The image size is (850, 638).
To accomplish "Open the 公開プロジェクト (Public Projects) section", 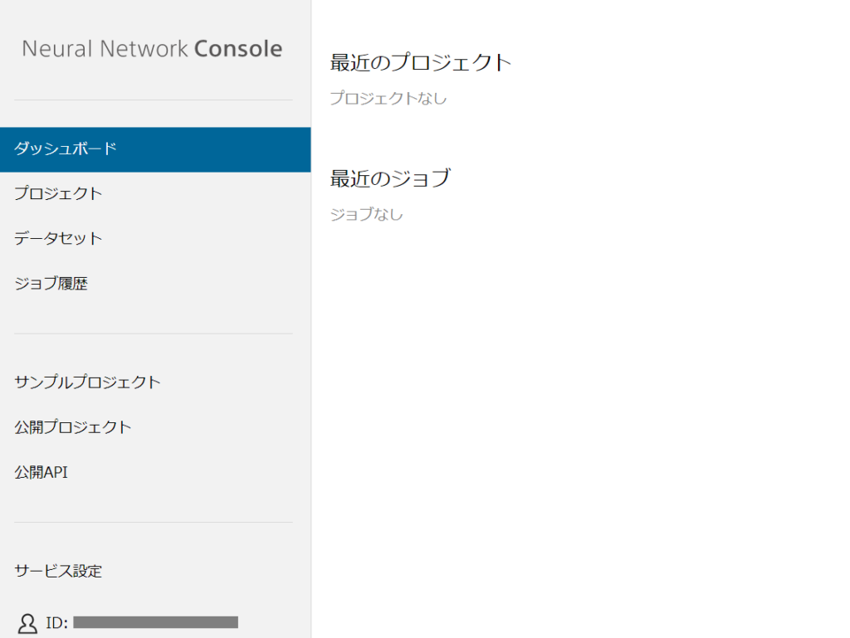I will [74, 427].
